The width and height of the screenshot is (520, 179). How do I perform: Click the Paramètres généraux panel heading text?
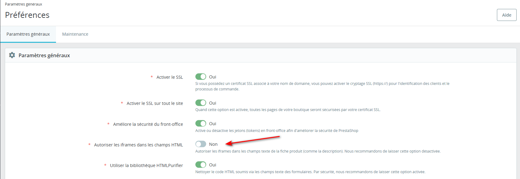tap(44, 55)
